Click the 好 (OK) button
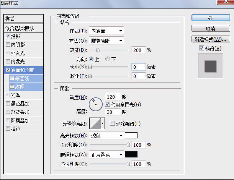This screenshot has width=234, height=180. pos(210,18)
